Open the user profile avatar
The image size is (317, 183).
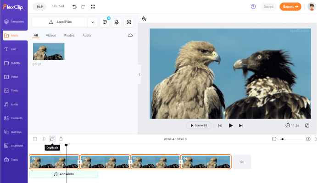tap(311, 7)
